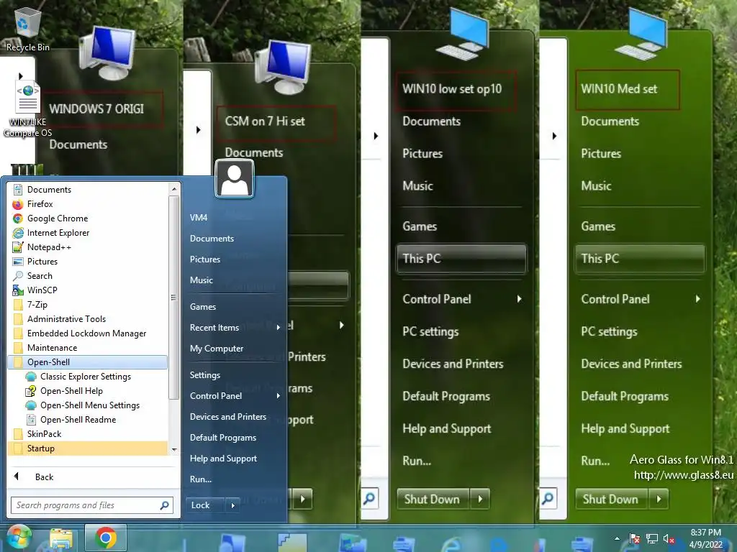
Task: Show hidden tray icons arrow
Action: point(617,538)
